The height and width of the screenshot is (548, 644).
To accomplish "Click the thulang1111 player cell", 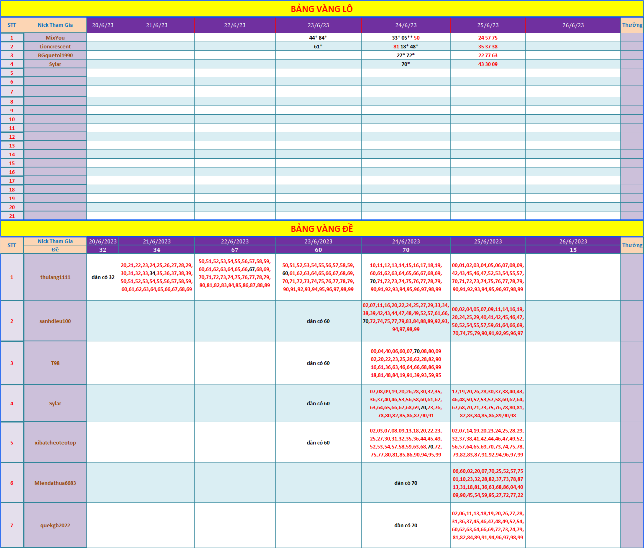I will 55,277.
